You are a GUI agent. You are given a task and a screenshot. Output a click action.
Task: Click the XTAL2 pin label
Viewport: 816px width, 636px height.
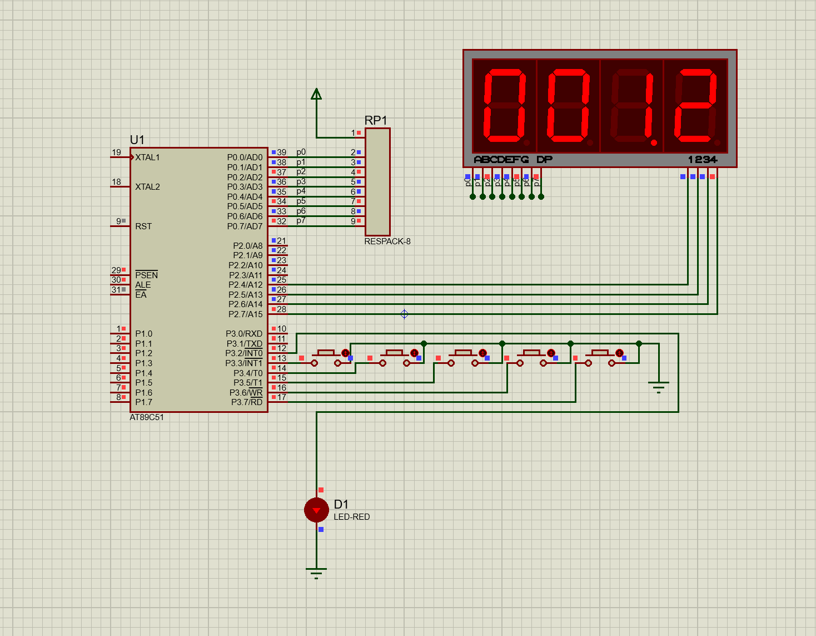(147, 187)
